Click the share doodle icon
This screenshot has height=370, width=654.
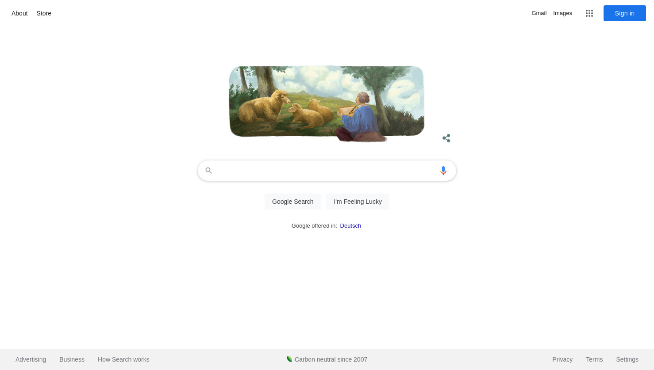point(446,138)
